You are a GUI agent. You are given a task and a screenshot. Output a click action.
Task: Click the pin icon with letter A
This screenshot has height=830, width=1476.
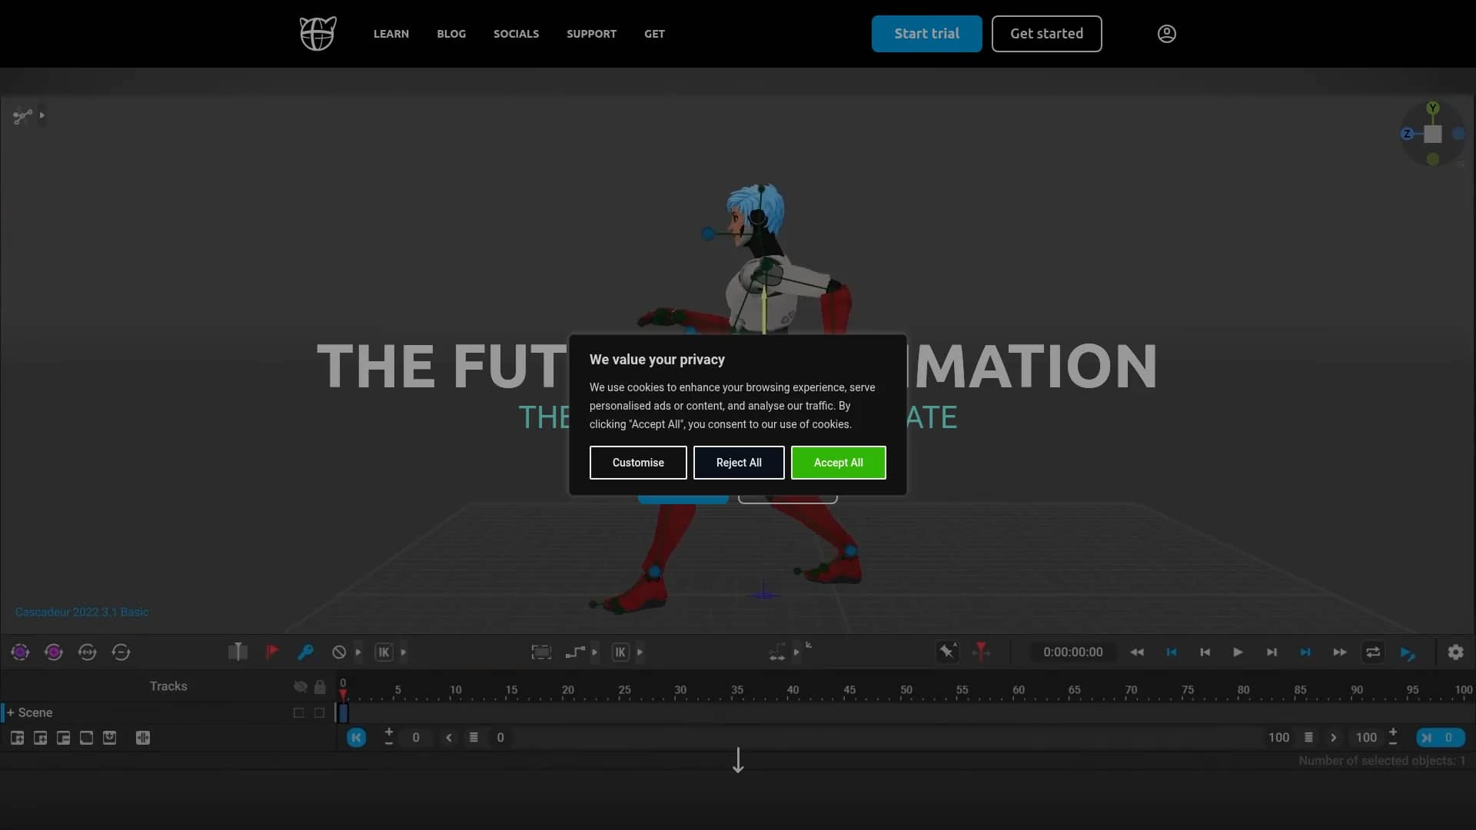pos(948,652)
